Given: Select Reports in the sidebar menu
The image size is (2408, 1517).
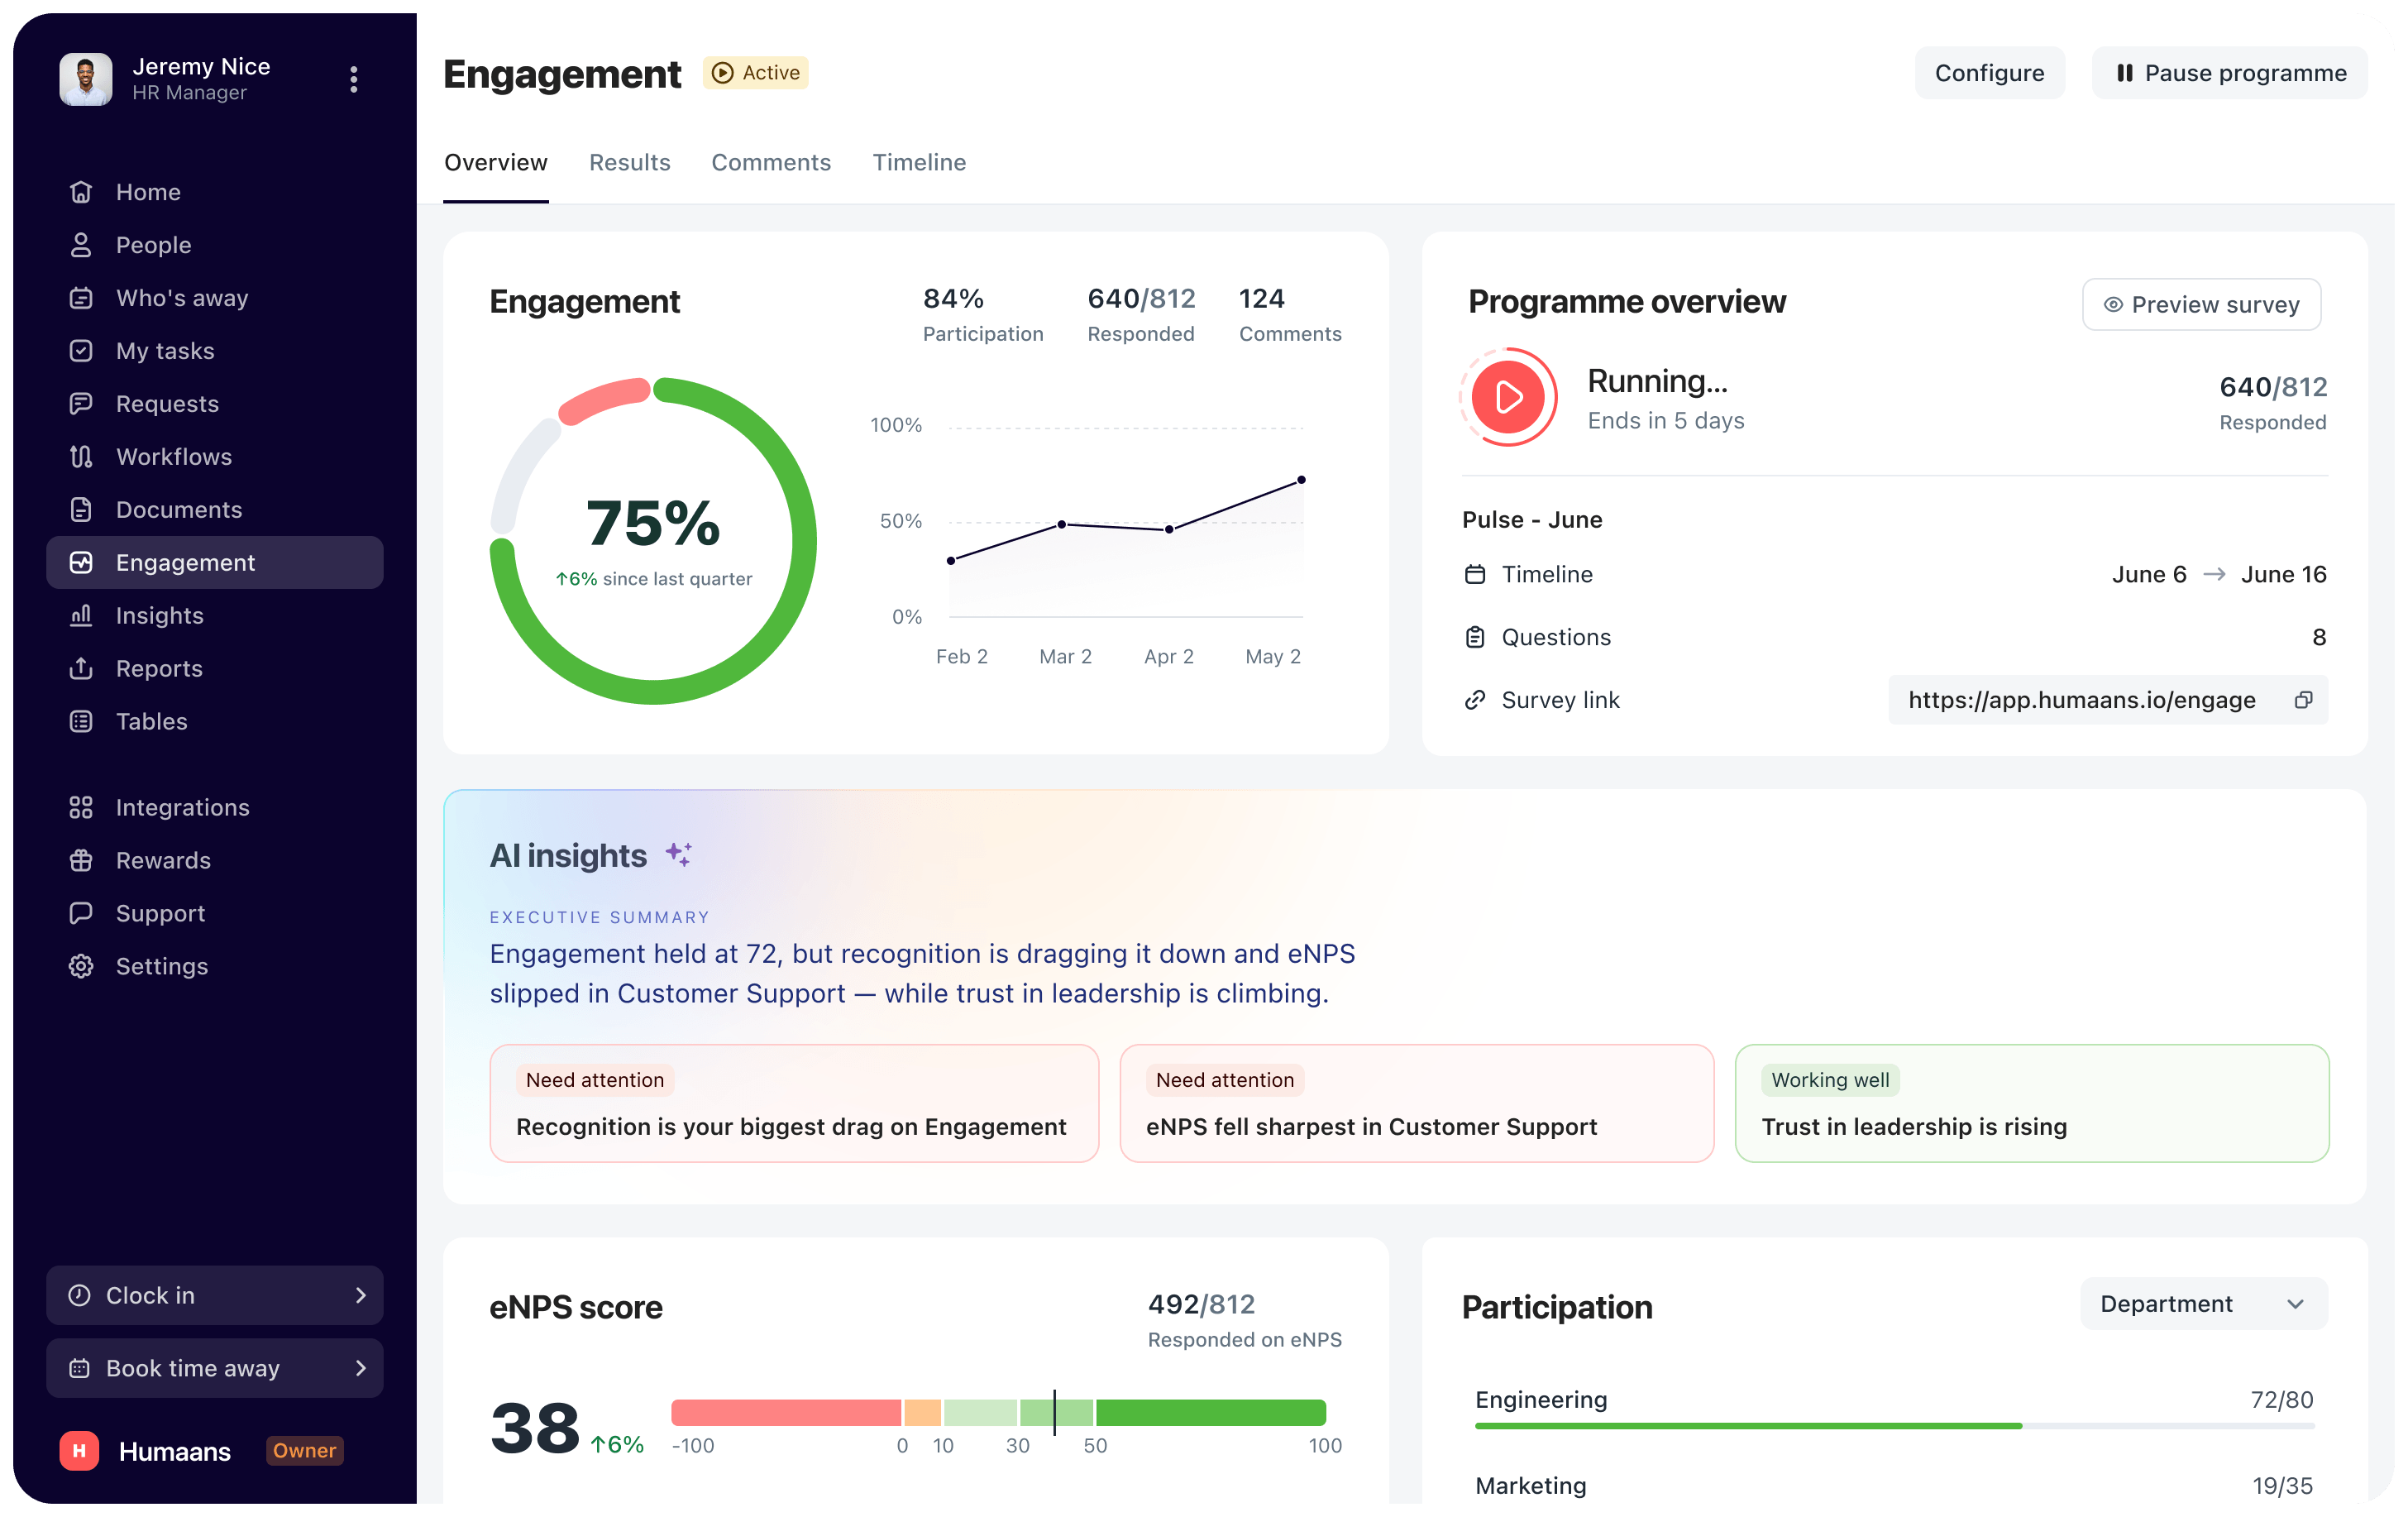Looking at the screenshot, I should [215, 669].
